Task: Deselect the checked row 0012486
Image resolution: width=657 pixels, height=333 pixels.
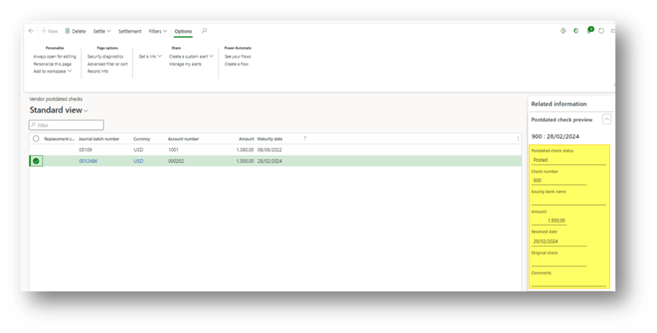Action: tap(36, 161)
